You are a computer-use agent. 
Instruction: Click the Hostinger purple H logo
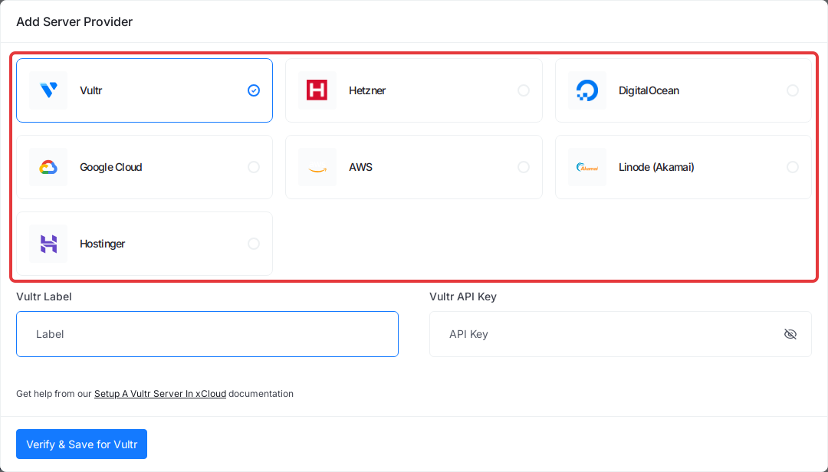click(x=48, y=244)
